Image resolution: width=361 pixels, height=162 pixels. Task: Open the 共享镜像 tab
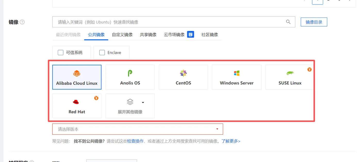tap(148, 35)
